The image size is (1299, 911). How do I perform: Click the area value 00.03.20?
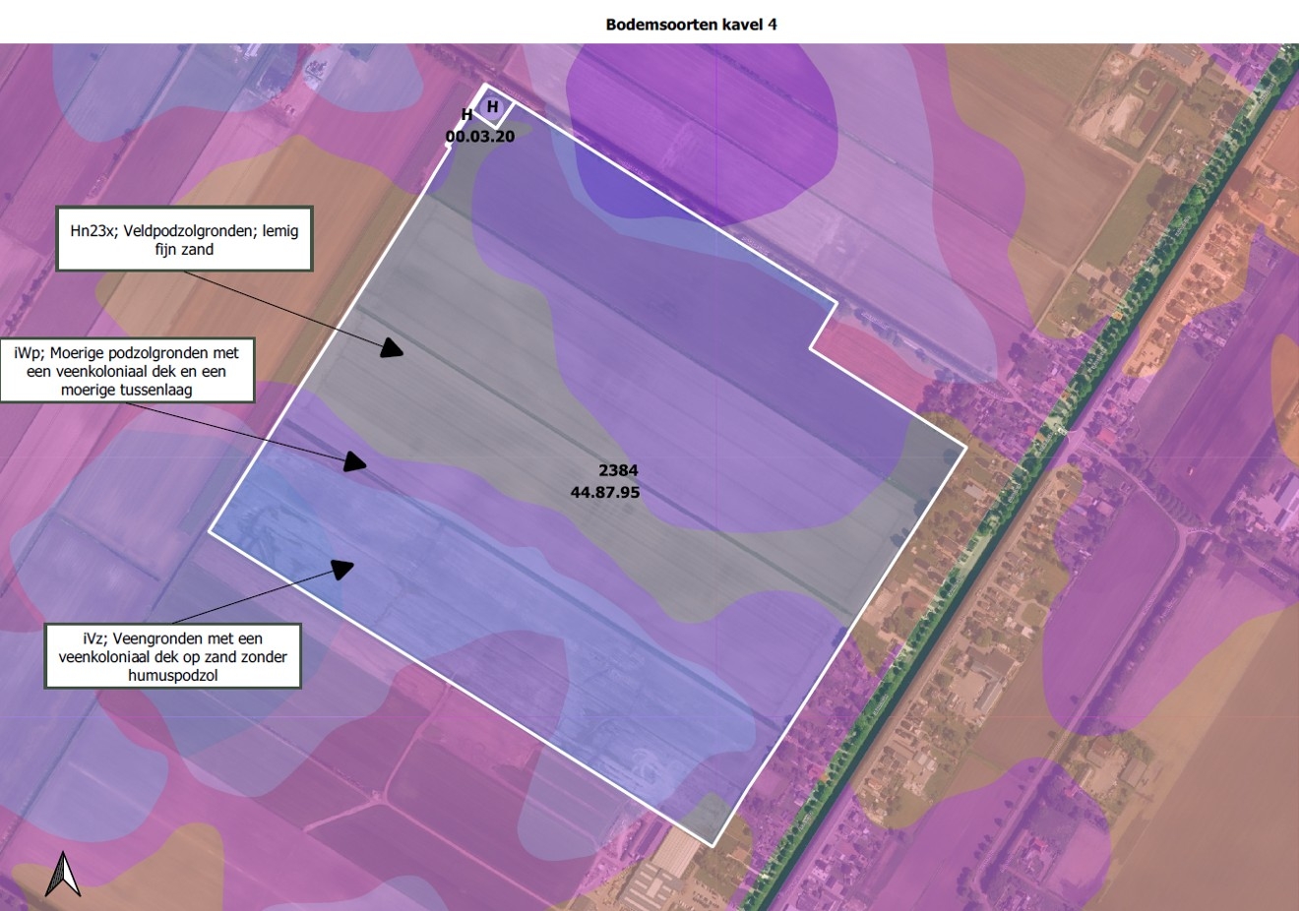(x=479, y=137)
